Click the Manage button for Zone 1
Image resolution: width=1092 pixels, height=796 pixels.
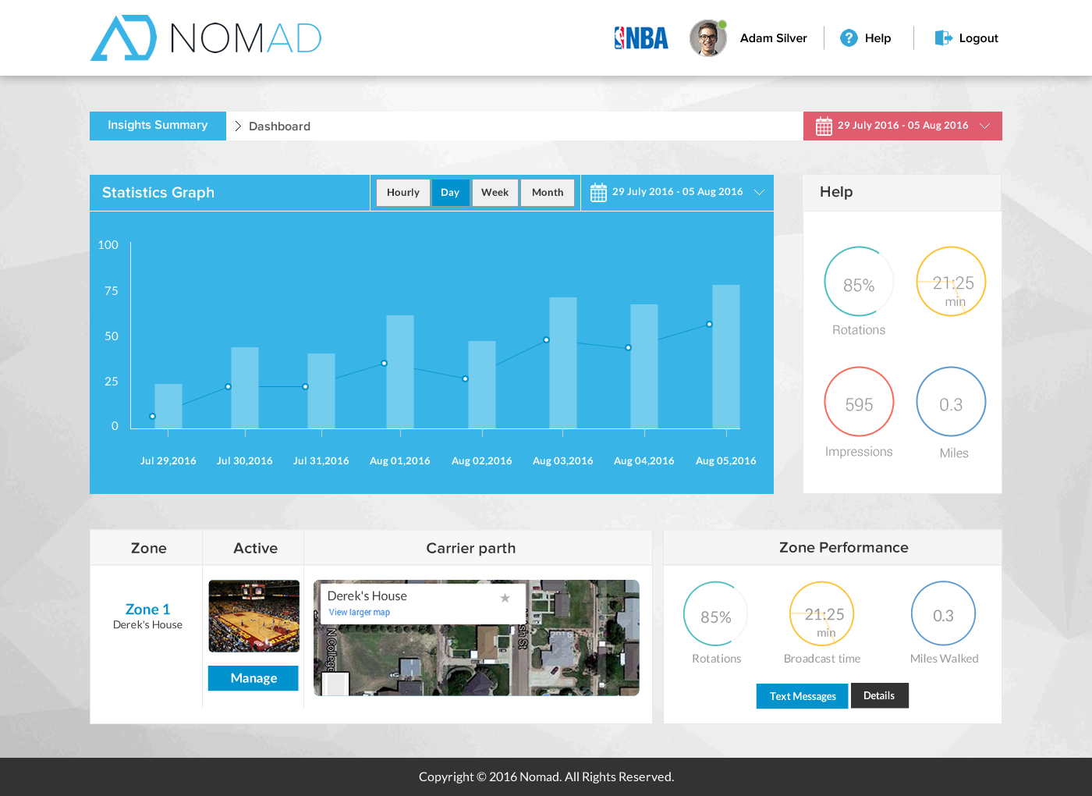click(x=253, y=678)
